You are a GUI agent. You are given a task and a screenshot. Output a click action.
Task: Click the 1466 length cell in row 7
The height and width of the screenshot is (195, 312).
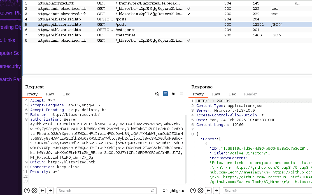[257, 35]
